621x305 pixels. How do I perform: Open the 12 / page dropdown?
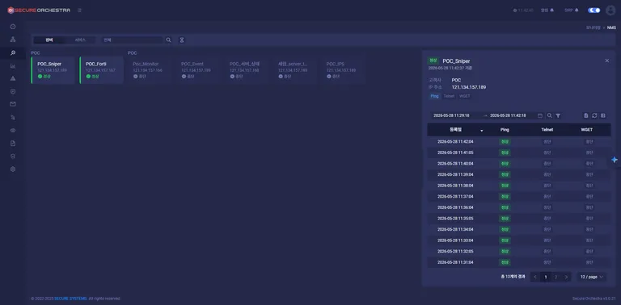coord(591,277)
